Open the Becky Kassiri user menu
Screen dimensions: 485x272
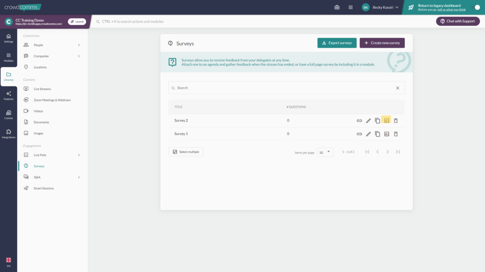(380, 7)
